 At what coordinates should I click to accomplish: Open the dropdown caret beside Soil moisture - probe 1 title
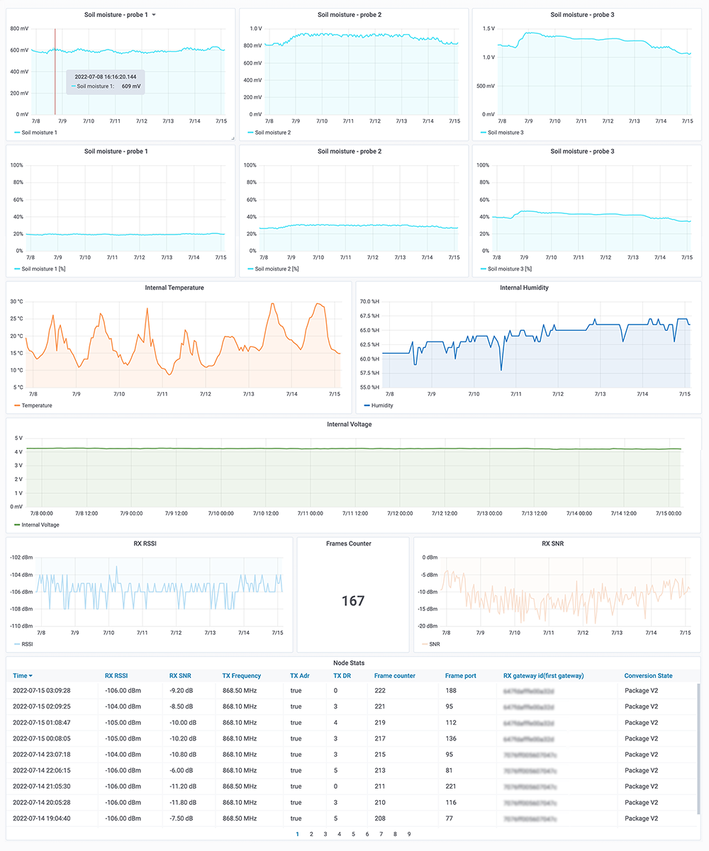(154, 14)
